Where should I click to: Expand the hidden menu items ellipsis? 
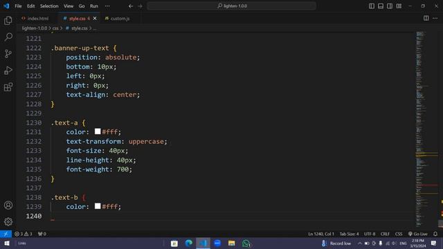click(107, 6)
